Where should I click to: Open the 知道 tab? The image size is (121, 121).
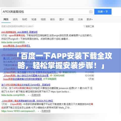[x=34, y=19]
